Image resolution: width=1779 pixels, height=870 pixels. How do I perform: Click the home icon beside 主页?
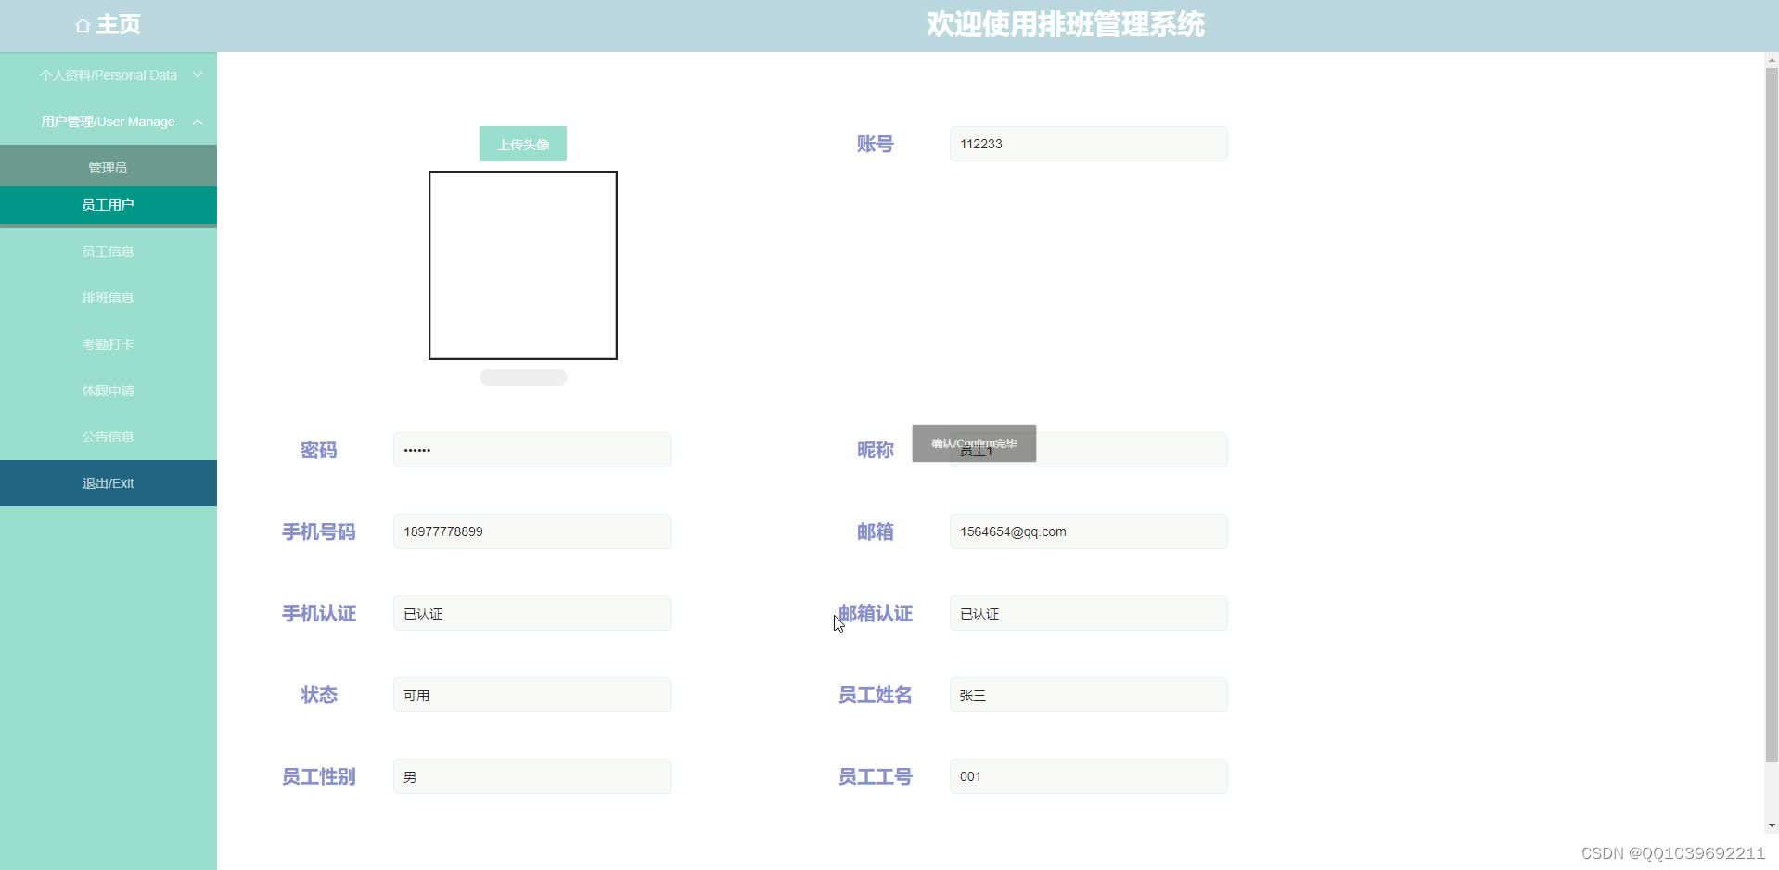(x=83, y=26)
